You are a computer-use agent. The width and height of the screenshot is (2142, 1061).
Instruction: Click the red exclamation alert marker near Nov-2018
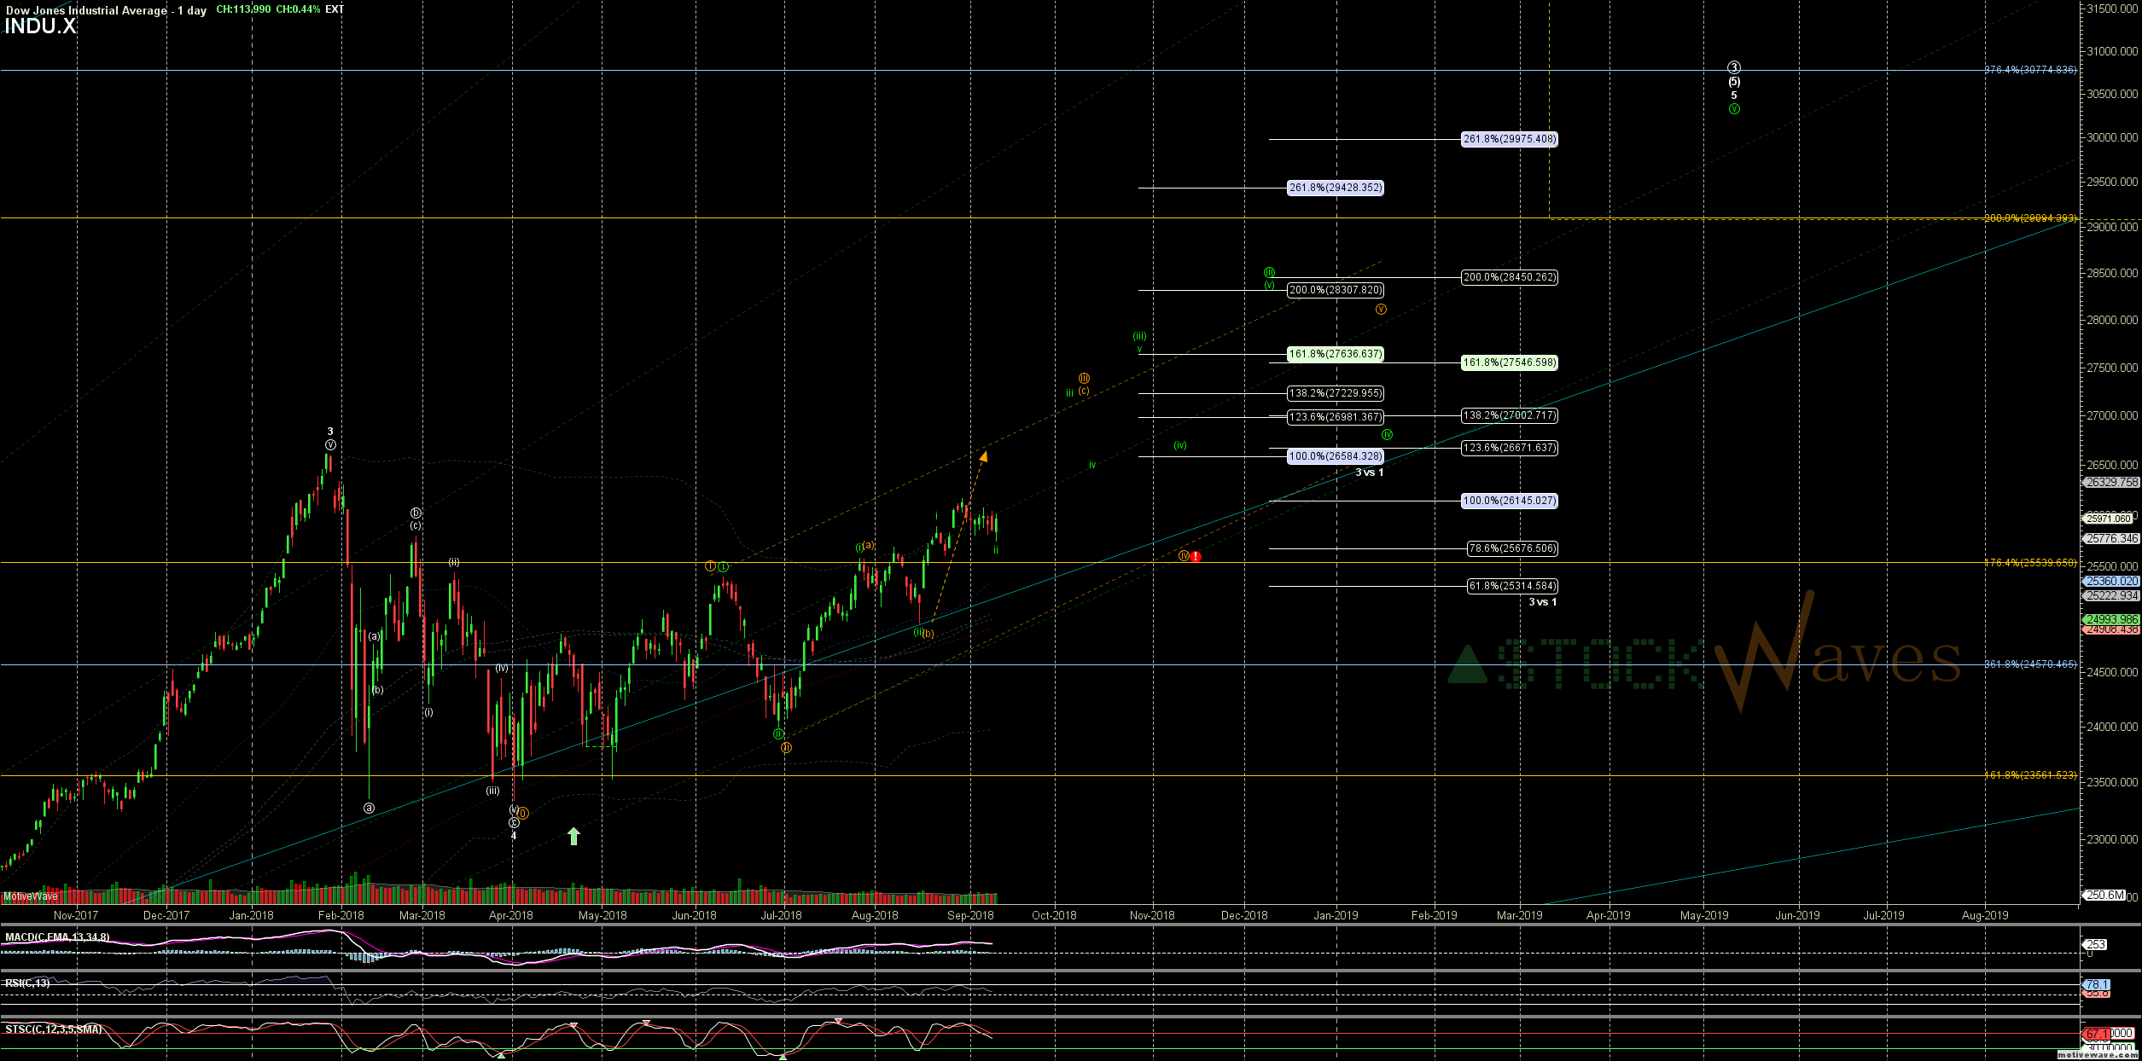point(1196,556)
